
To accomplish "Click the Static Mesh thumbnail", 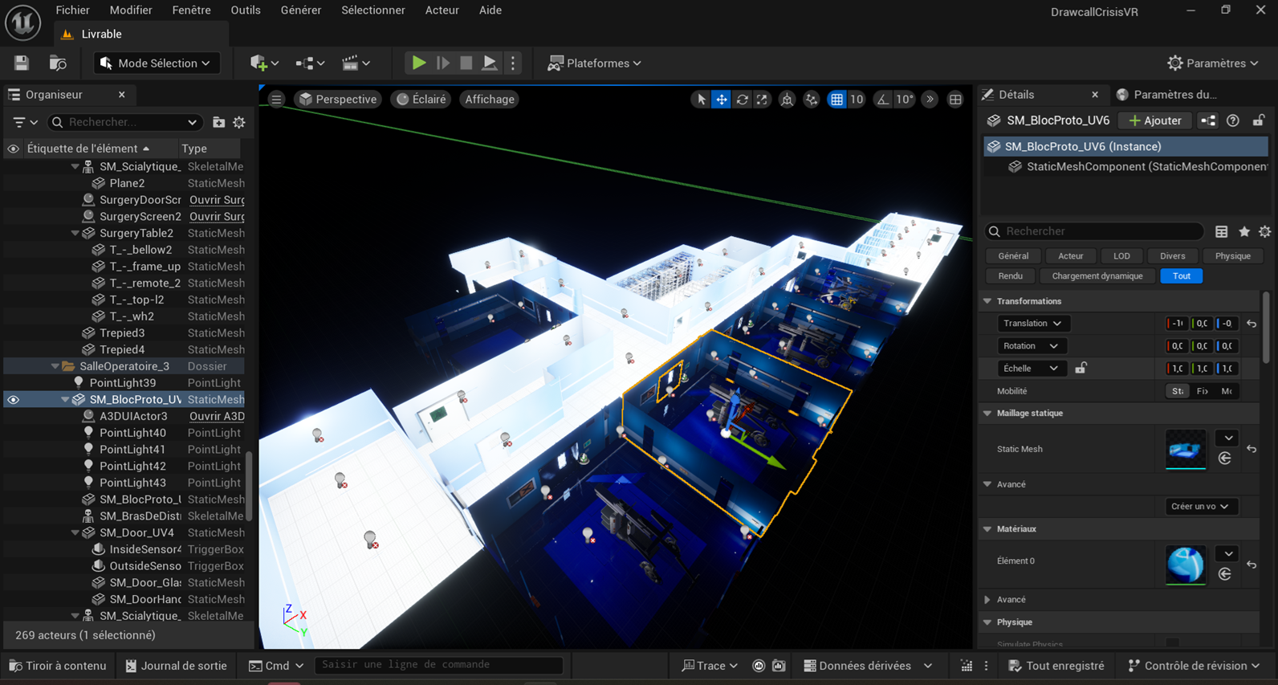I will 1186,449.
